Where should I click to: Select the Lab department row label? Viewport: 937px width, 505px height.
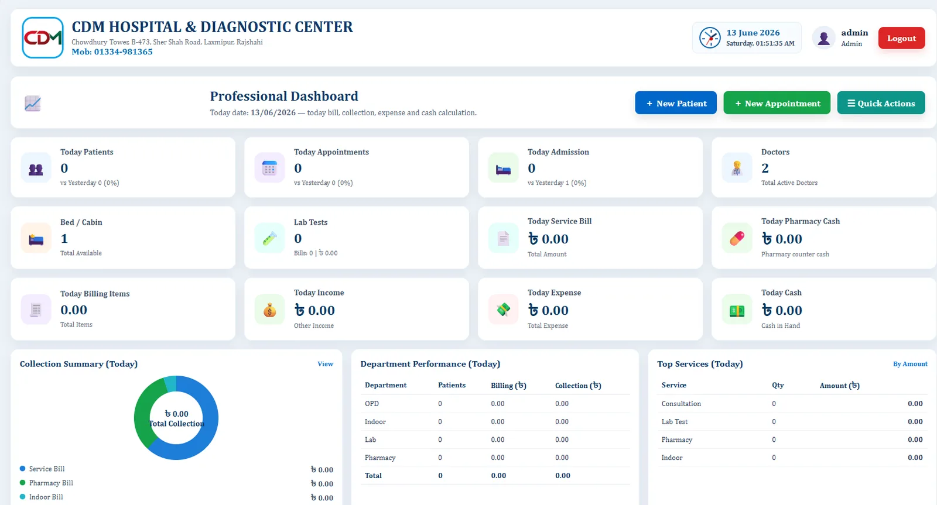(371, 439)
